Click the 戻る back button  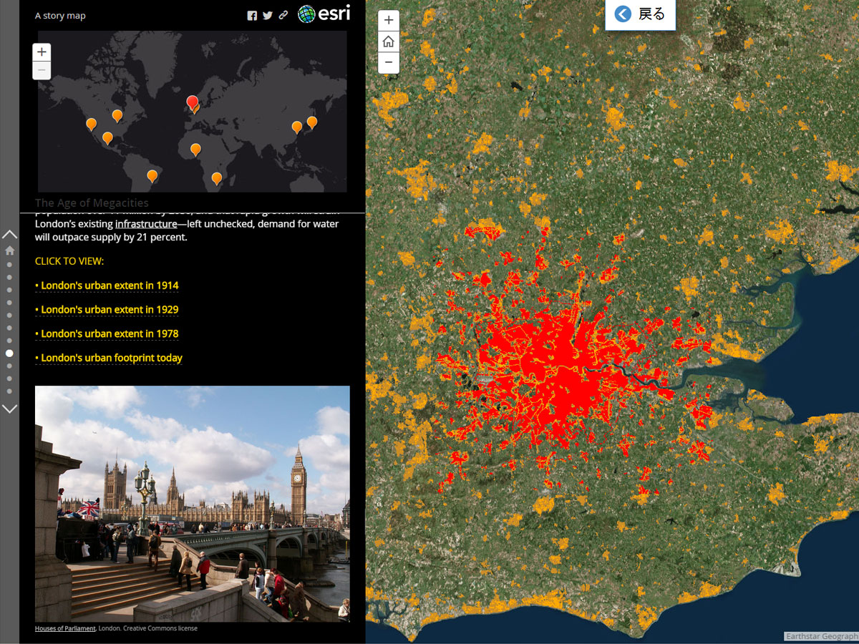click(x=640, y=14)
